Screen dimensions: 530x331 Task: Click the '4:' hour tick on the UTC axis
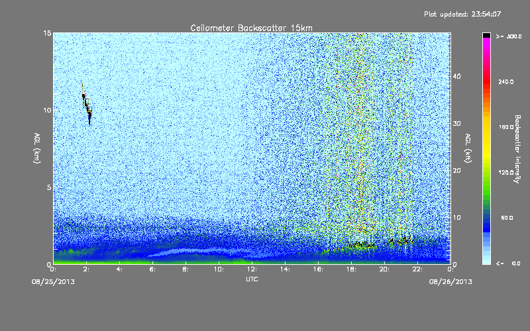pos(119,269)
